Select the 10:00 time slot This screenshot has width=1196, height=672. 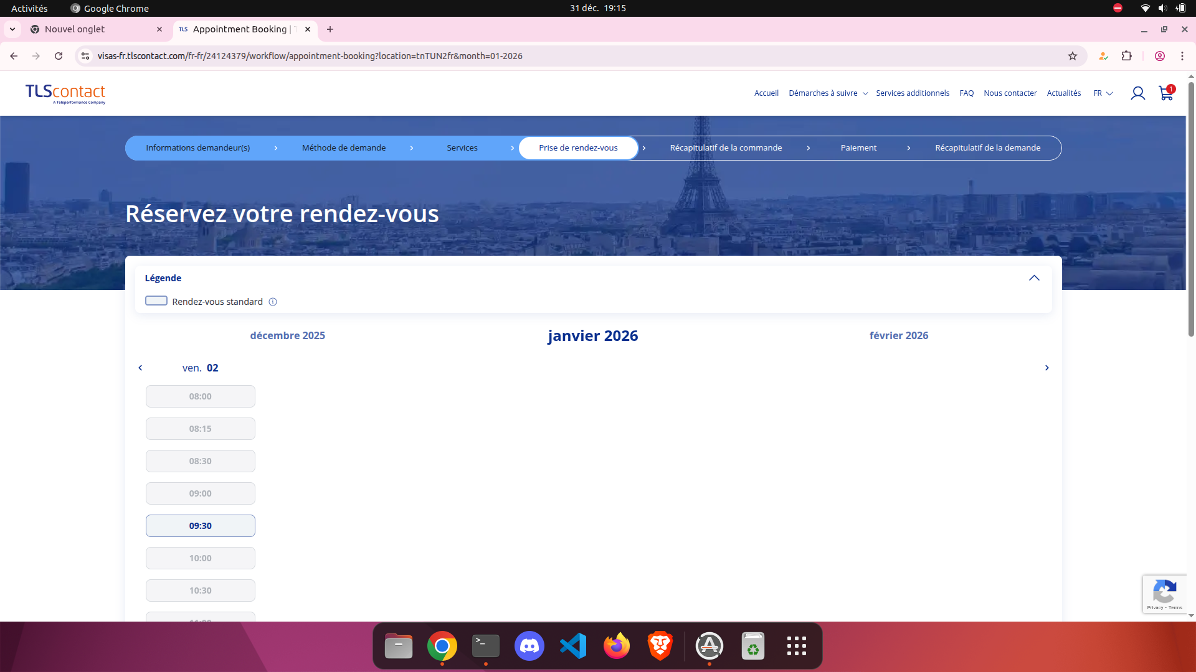pos(201,558)
